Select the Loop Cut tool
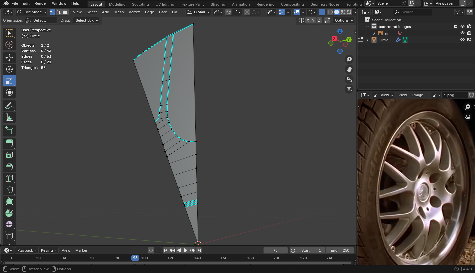The image size is (475, 273). click(9, 179)
